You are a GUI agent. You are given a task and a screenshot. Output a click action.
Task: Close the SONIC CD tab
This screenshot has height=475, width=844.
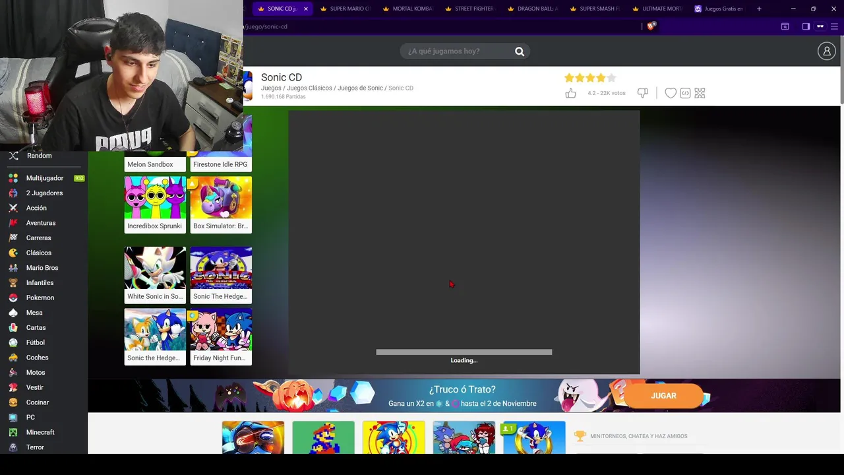point(305,9)
